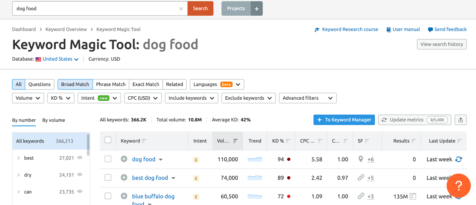The width and height of the screenshot is (476, 205).
Task: Open the Keyword Research course link
Action: click(350, 29)
